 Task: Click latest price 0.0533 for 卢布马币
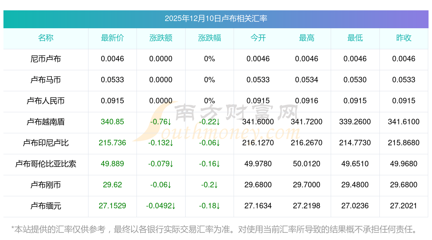click(x=112, y=80)
